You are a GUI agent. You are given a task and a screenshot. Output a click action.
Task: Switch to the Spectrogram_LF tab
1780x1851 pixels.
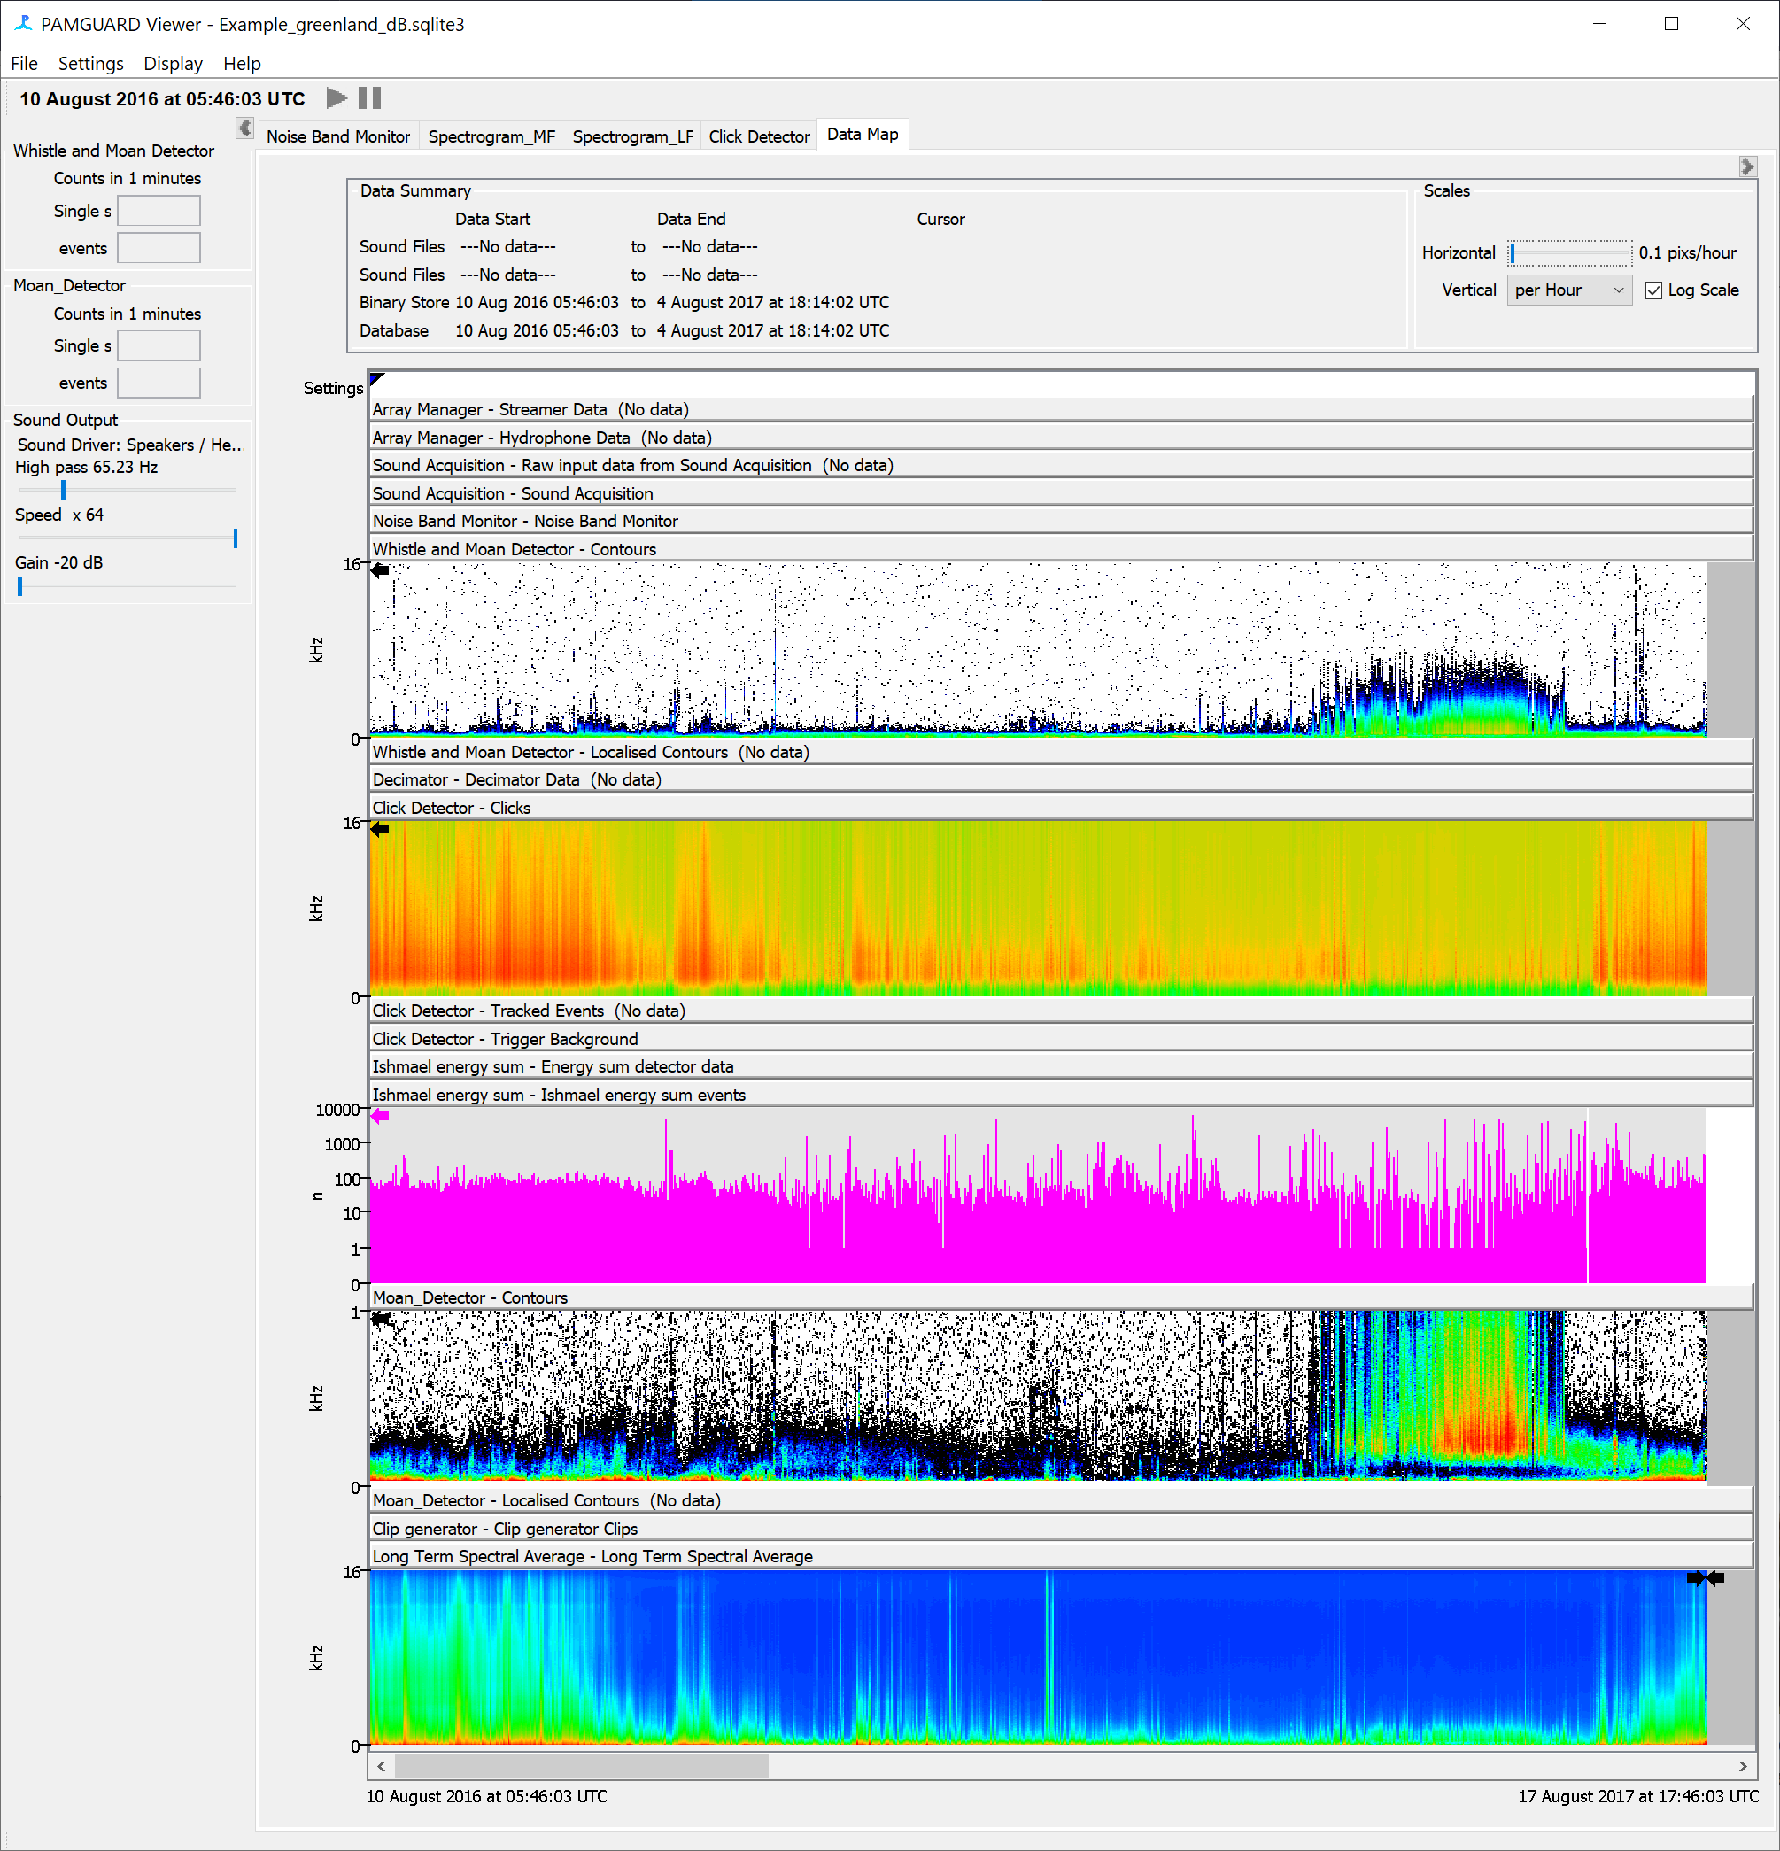coord(632,136)
